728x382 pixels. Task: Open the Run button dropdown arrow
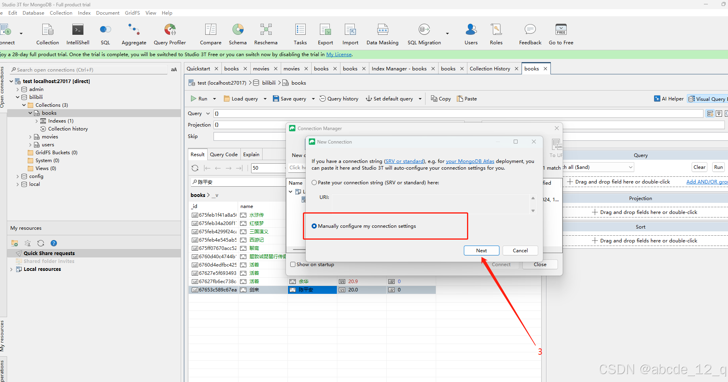[214, 99]
